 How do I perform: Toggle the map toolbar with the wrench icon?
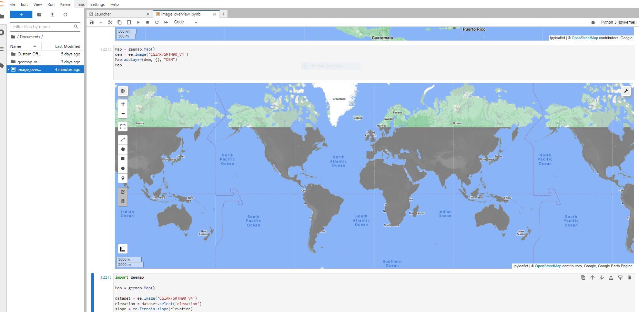tap(626, 91)
